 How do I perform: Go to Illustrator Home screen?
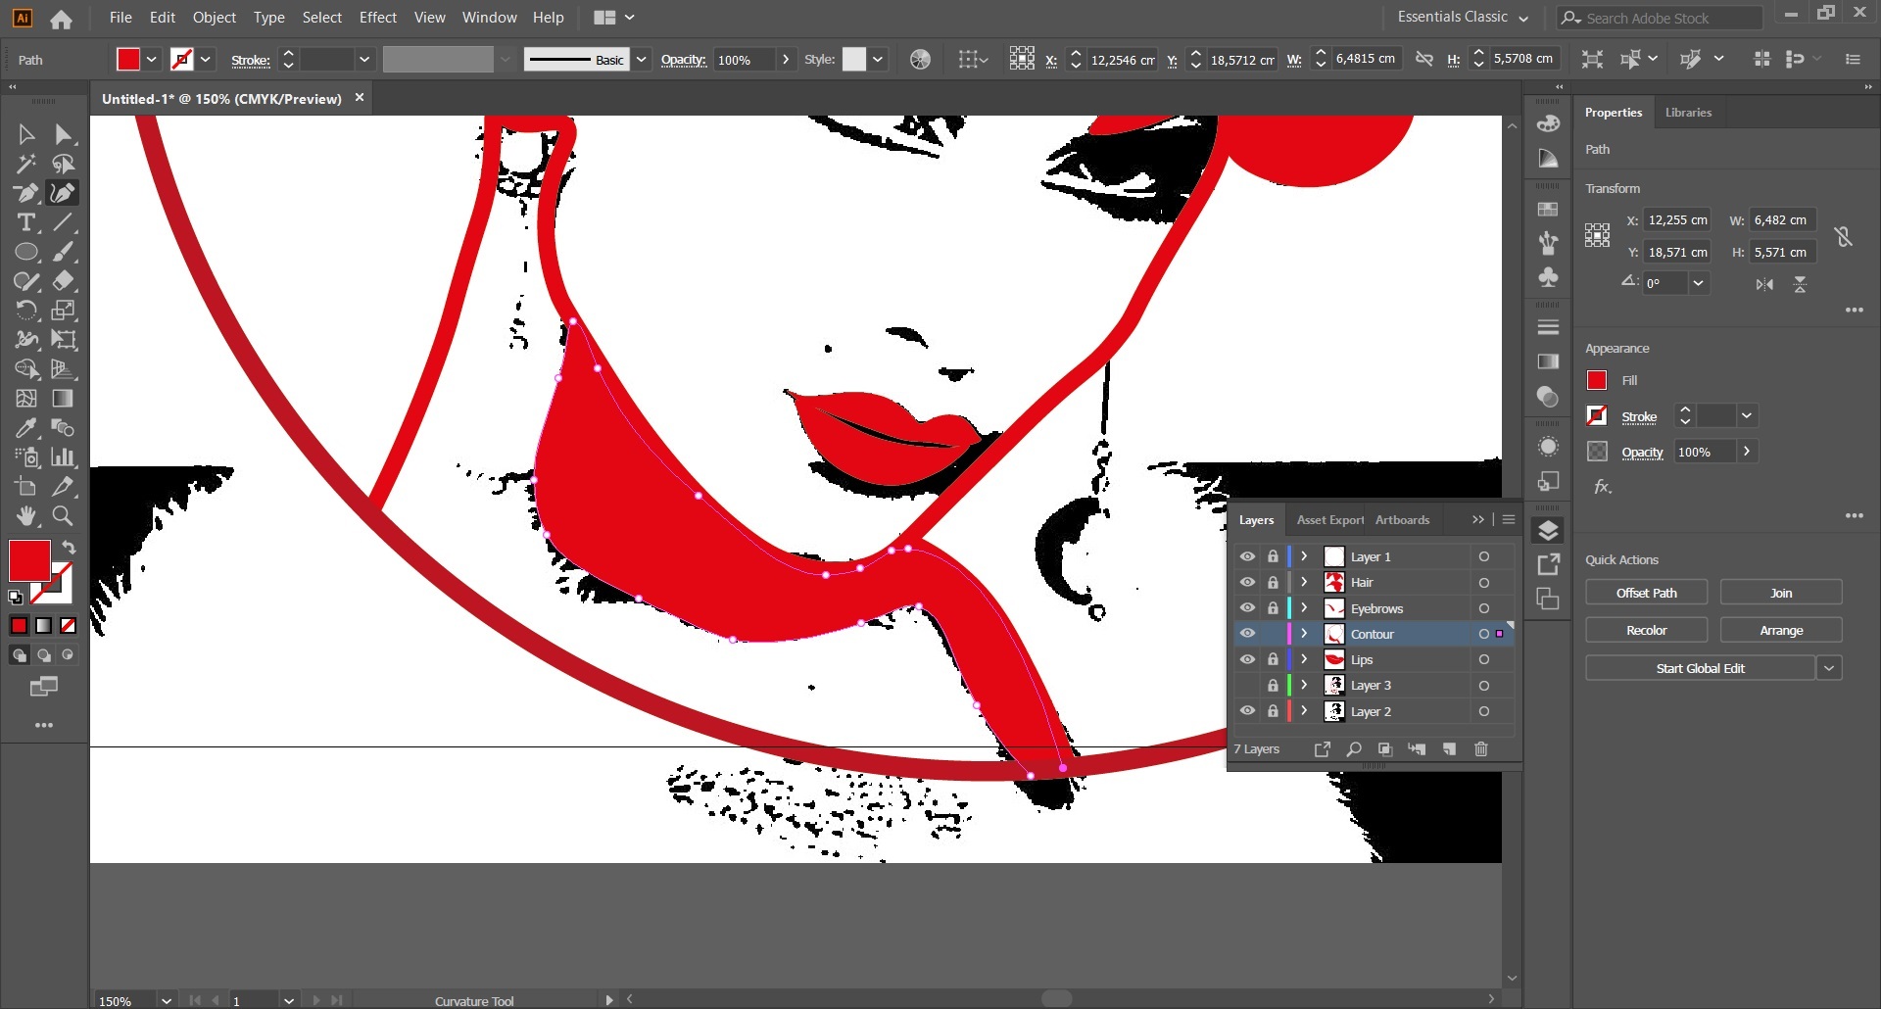point(61,19)
